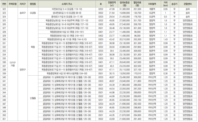Image resolution: width=198 pixels, height=122 pixels.
Task: Click monthly rent 170,010
Action: pos(137,74)
